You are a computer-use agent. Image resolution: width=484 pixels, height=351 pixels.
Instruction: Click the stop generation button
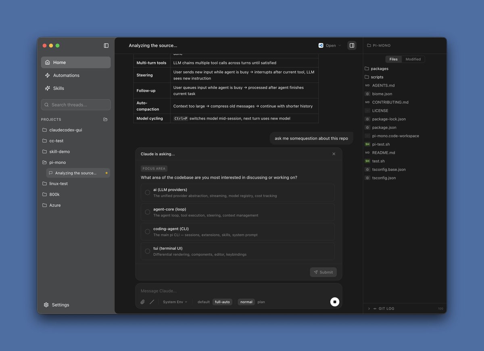[x=335, y=302]
